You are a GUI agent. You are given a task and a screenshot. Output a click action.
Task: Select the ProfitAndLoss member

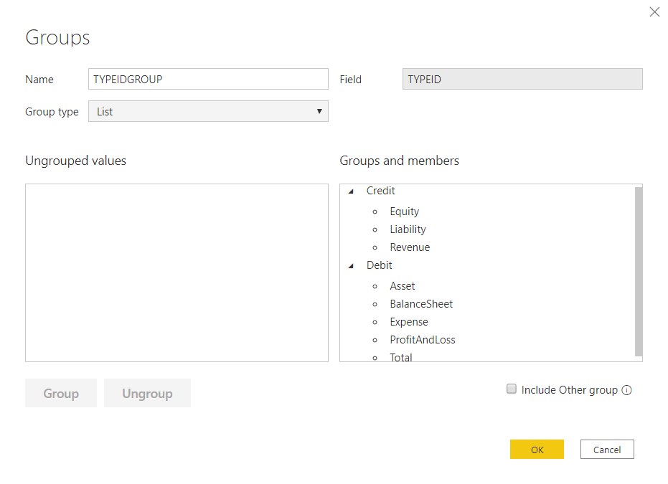click(423, 339)
